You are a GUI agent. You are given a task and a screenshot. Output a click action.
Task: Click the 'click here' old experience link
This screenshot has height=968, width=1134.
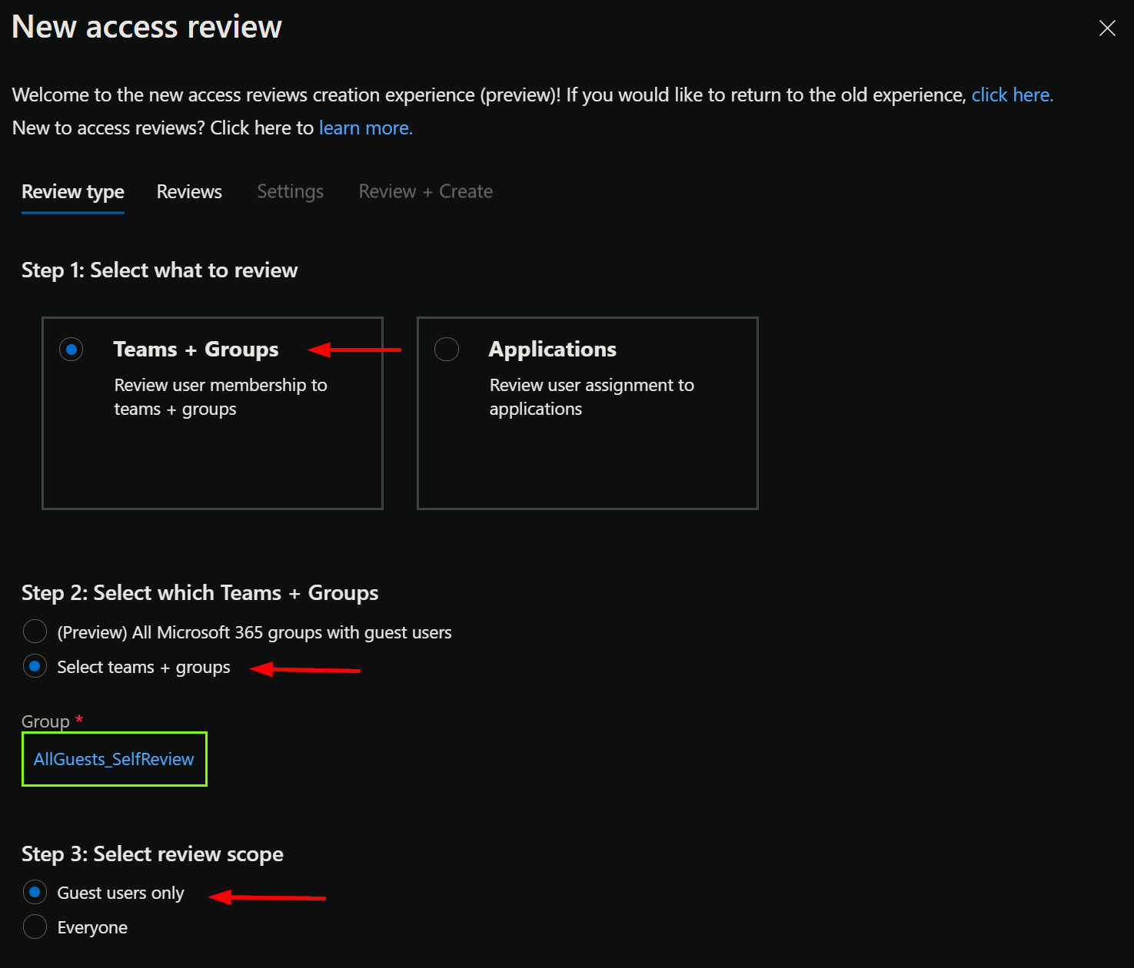[1011, 95]
